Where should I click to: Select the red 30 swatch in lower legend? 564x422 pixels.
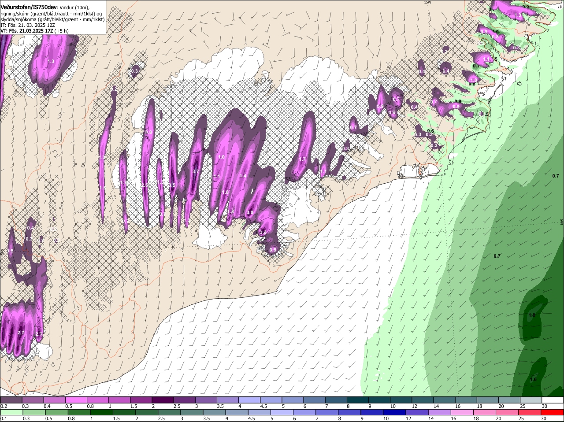pyautogui.click(x=553, y=412)
